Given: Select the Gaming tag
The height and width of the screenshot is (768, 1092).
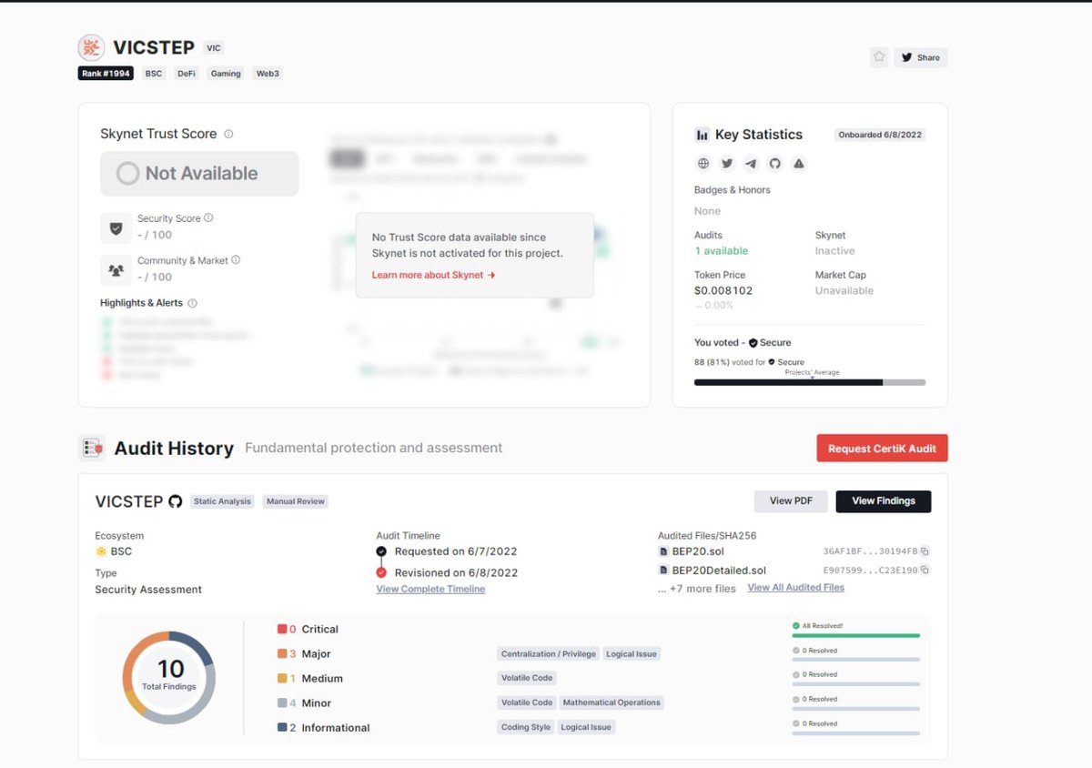Looking at the screenshot, I should [226, 74].
